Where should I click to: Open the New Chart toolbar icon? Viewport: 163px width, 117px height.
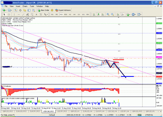click(4, 10)
